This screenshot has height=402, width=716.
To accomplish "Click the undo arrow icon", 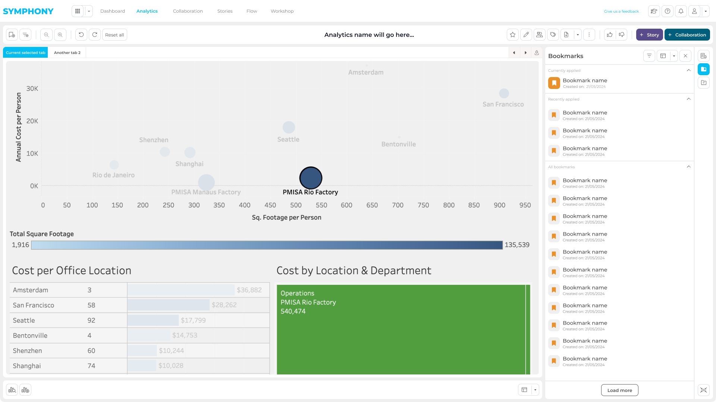I will [81, 35].
